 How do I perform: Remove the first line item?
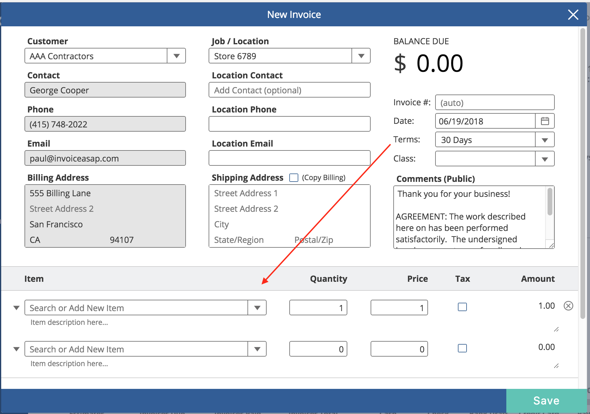pyautogui.click(x=569, y=306)
